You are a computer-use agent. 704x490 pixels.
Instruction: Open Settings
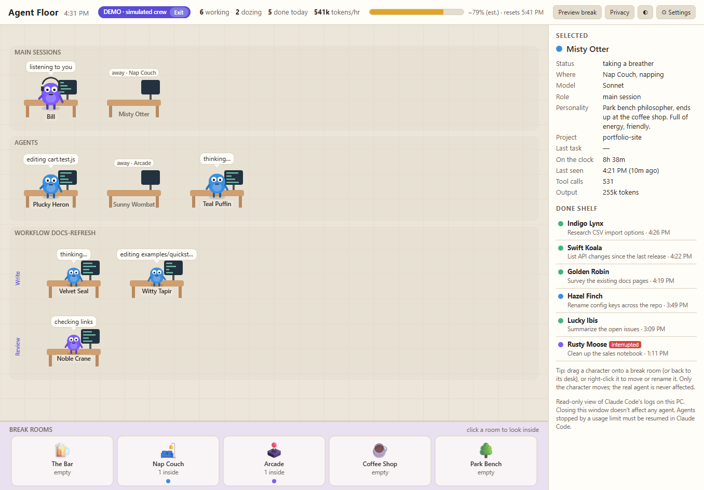click(676, 12)
